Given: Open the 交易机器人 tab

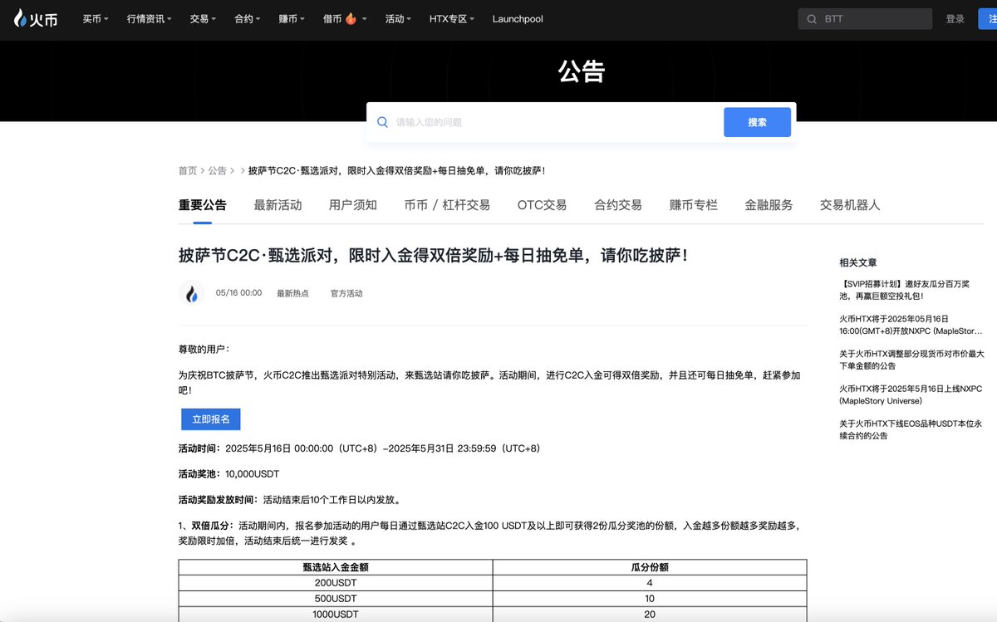Looking at the screenshot, I should tap(850, 205).
